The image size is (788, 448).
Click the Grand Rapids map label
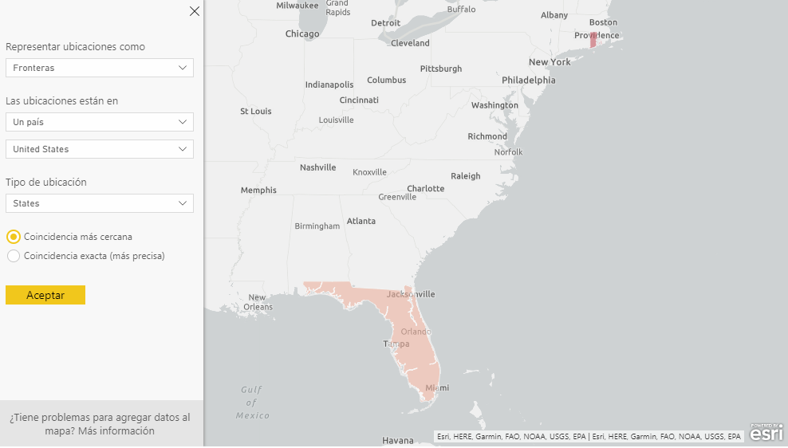(x=337, y=7)
